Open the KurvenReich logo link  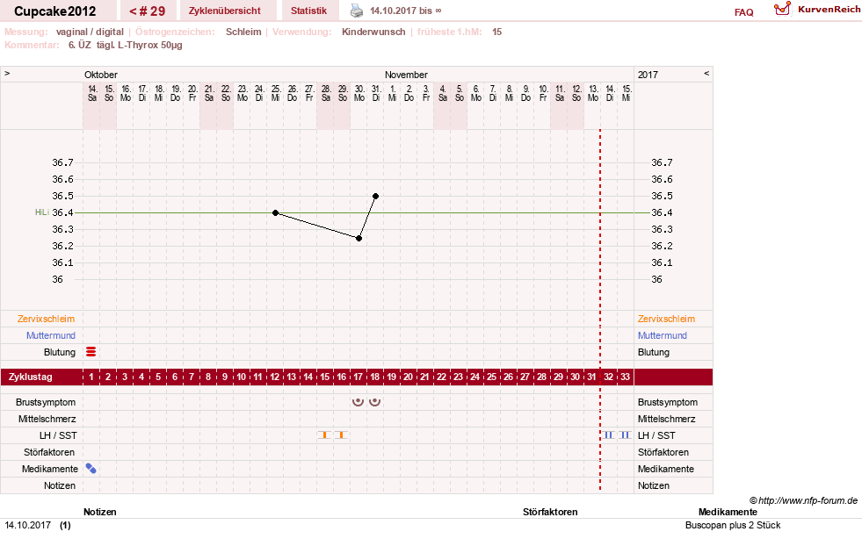point(817,10)
